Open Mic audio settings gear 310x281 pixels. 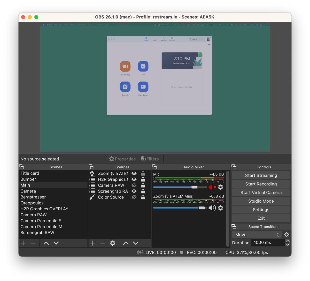coord(220,187)
